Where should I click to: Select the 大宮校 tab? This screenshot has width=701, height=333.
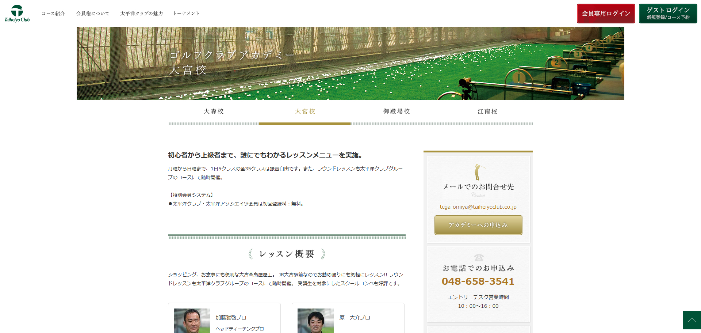pos(305,111)
